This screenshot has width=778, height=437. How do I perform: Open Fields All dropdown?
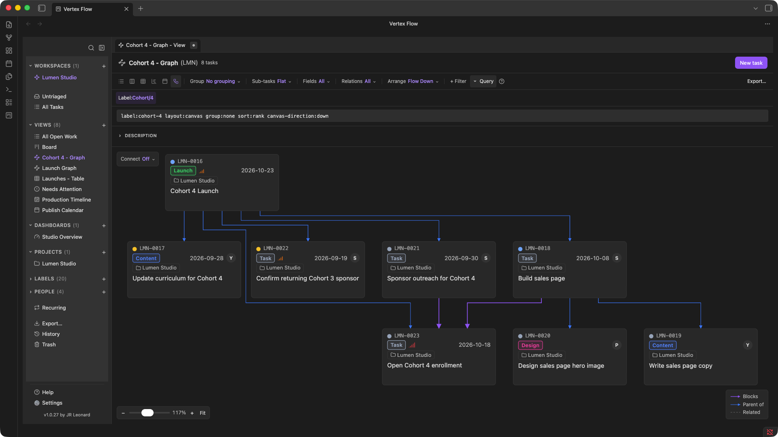[x=316, y=81]
